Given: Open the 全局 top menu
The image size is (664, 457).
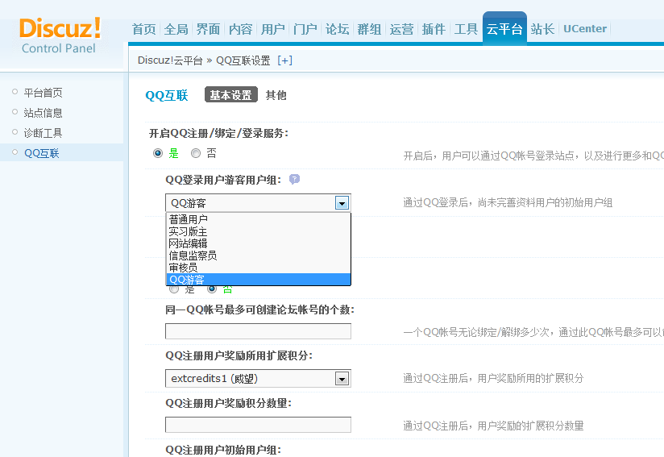Looking at the screenshot, I should click(x=176, y=29).
